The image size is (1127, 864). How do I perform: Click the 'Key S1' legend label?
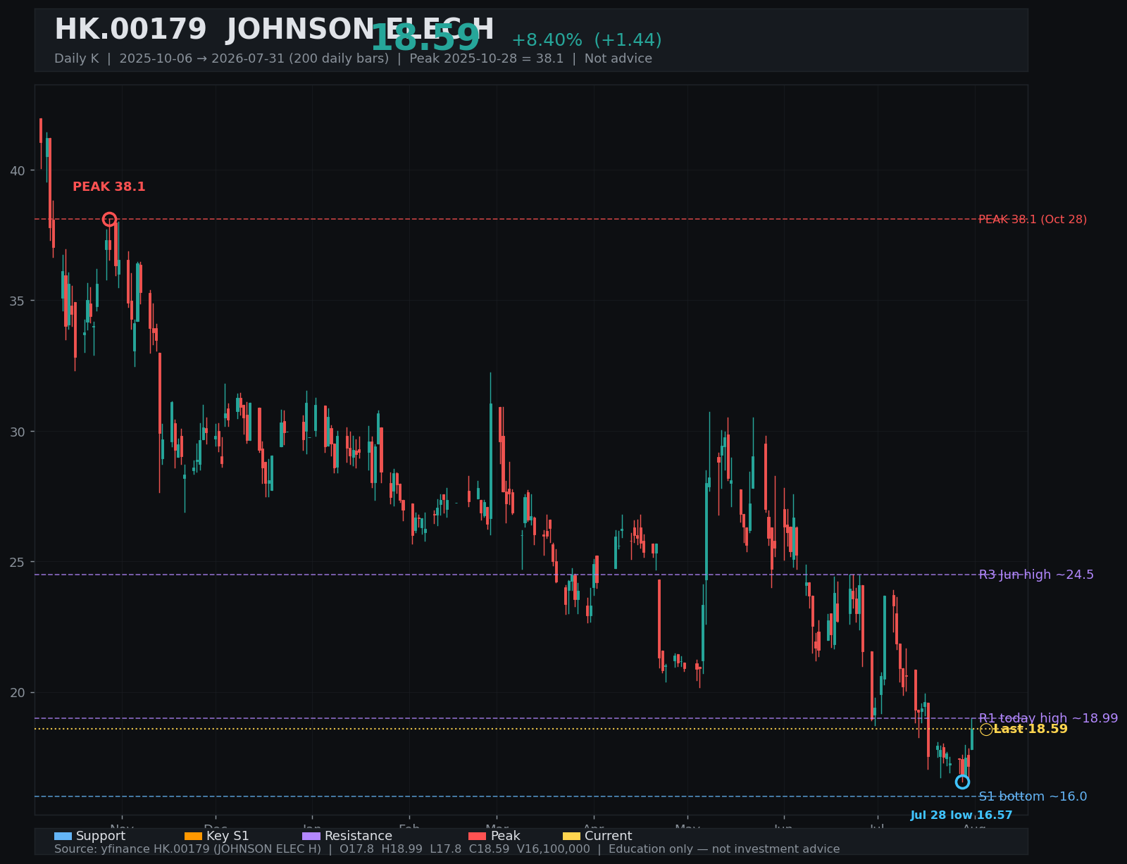coord(228,836)
